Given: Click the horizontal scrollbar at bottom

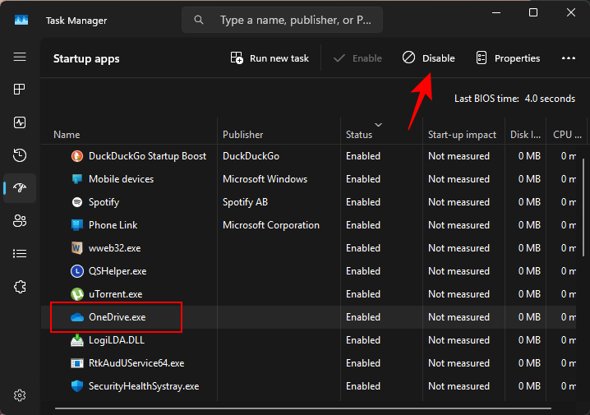Looking at the screenshot, I should pos(303,408).
